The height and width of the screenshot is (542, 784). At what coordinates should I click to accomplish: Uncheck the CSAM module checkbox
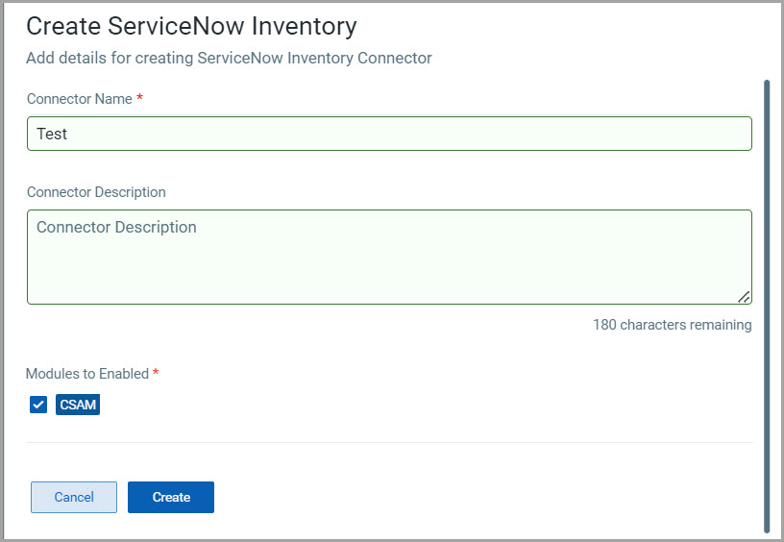(38, 405)
